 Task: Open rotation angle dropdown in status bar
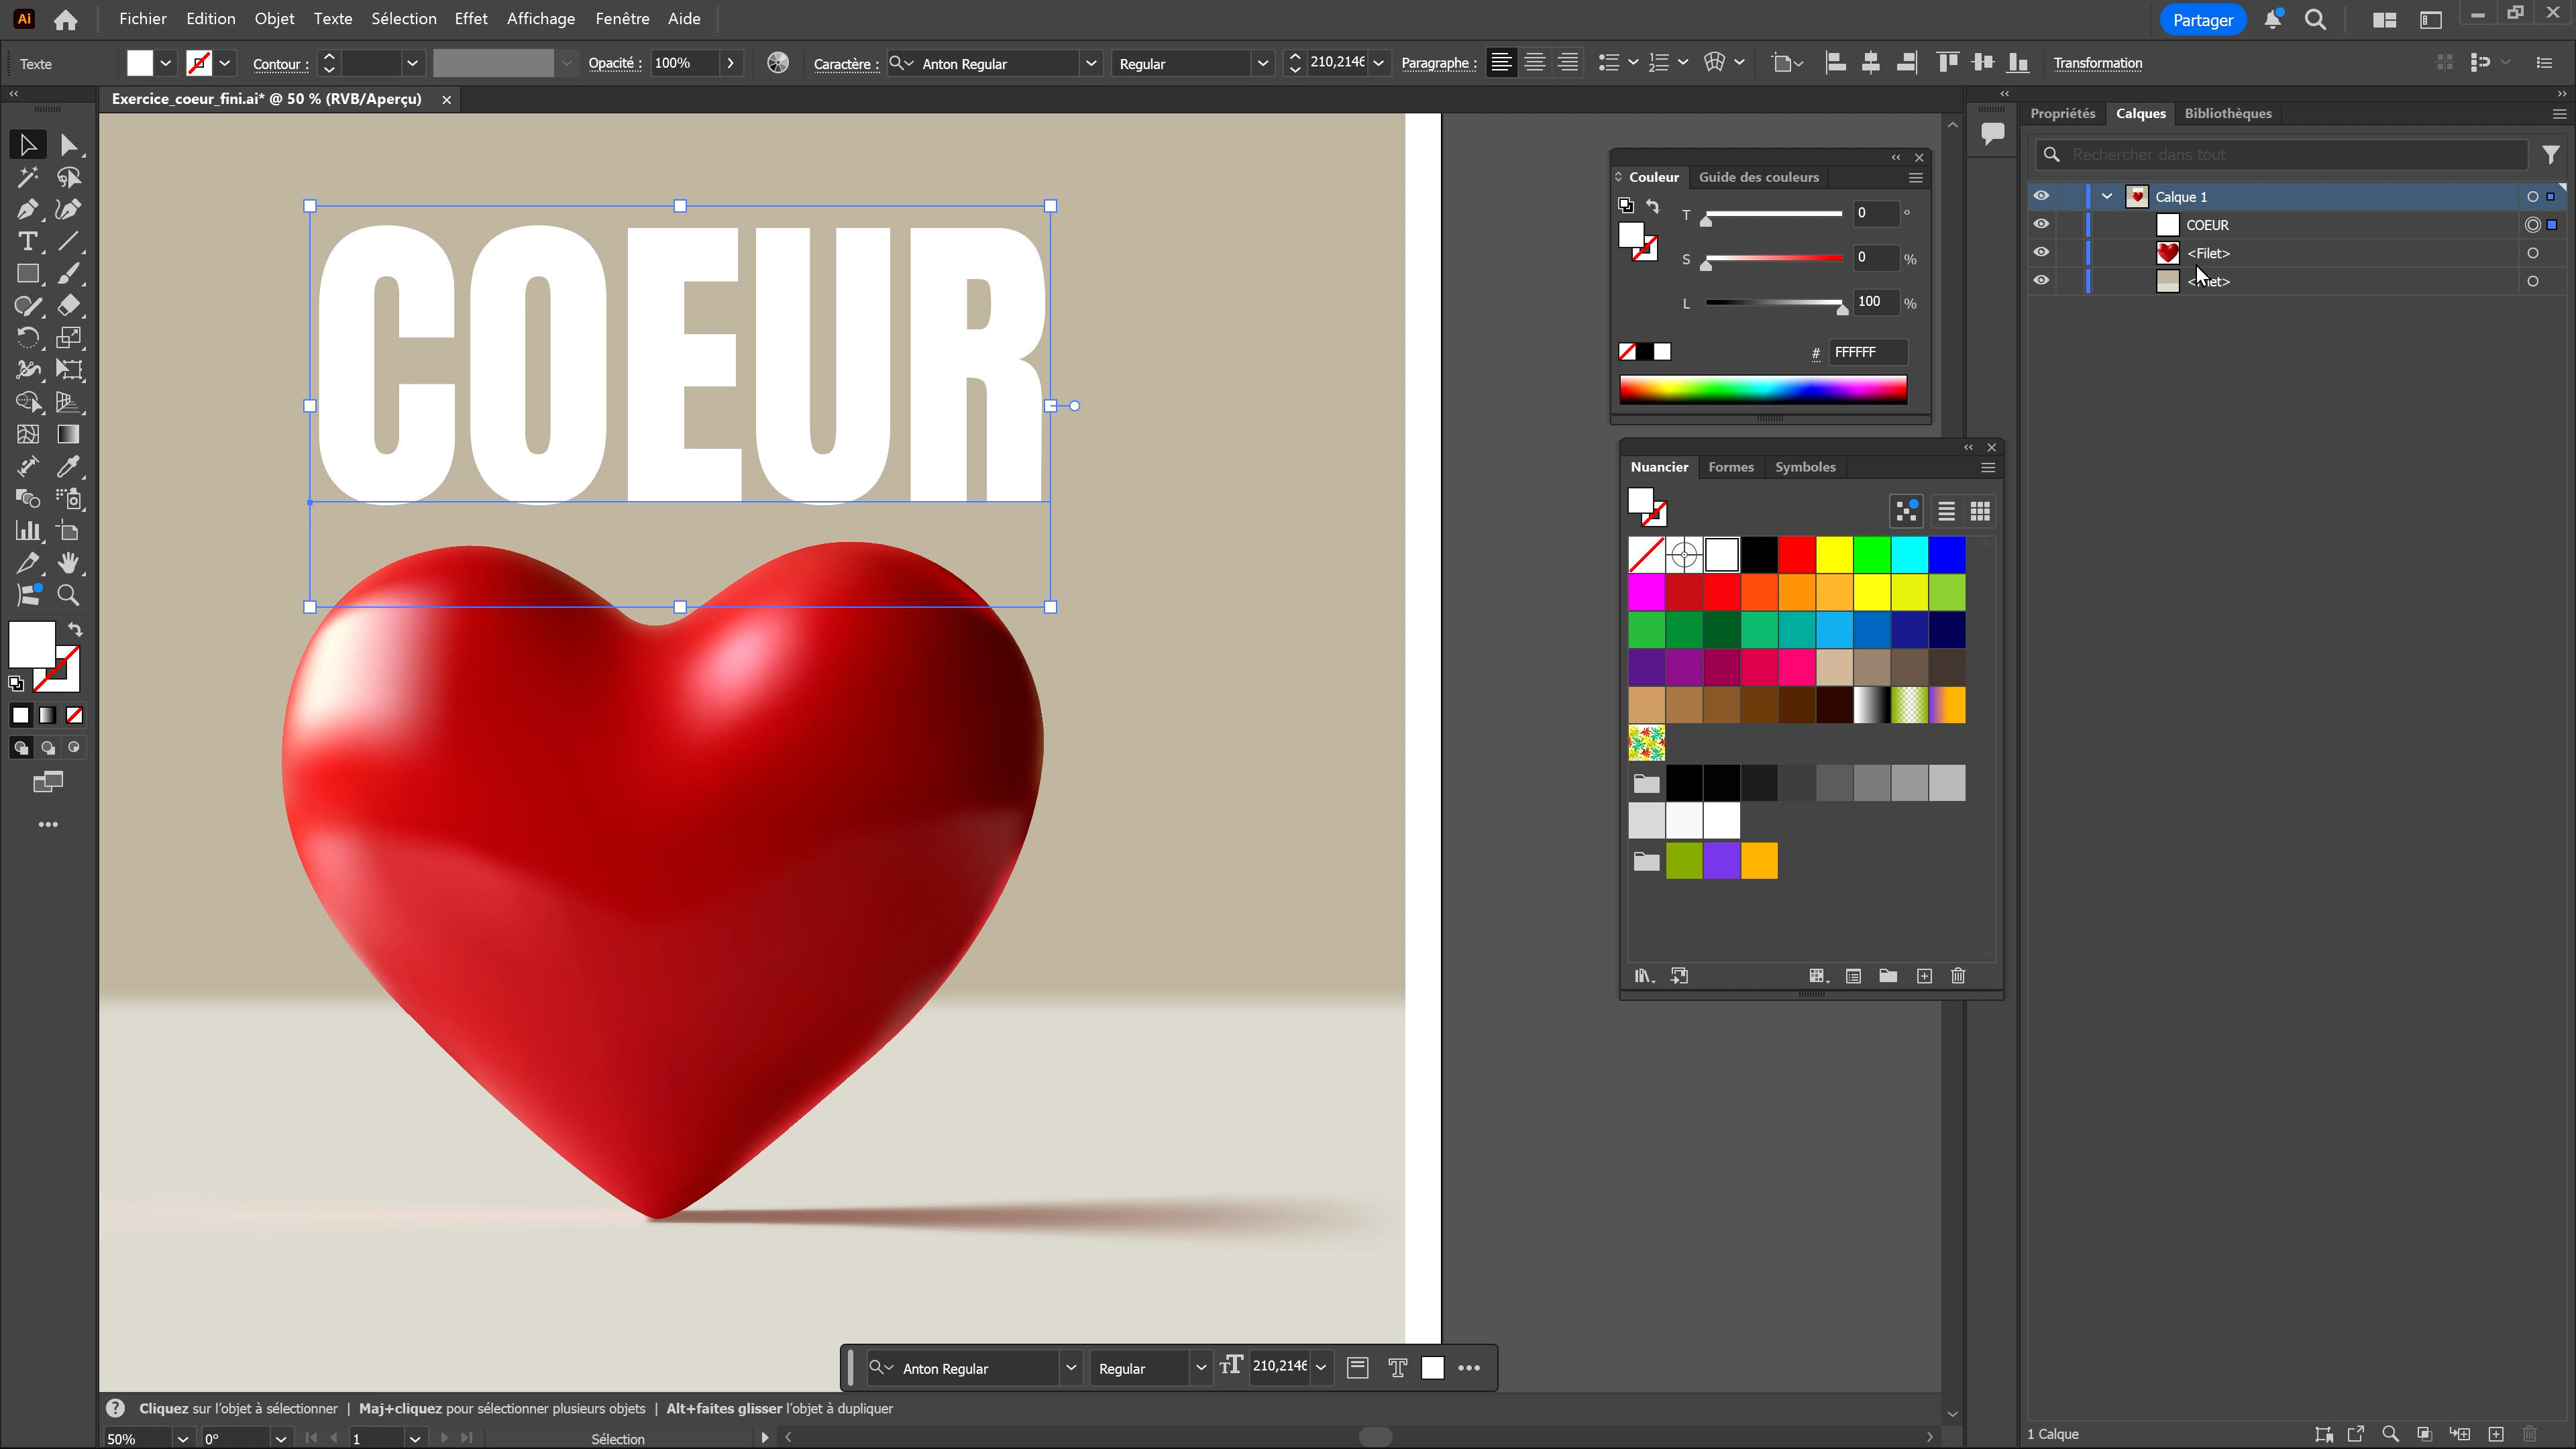[281, 1439]
